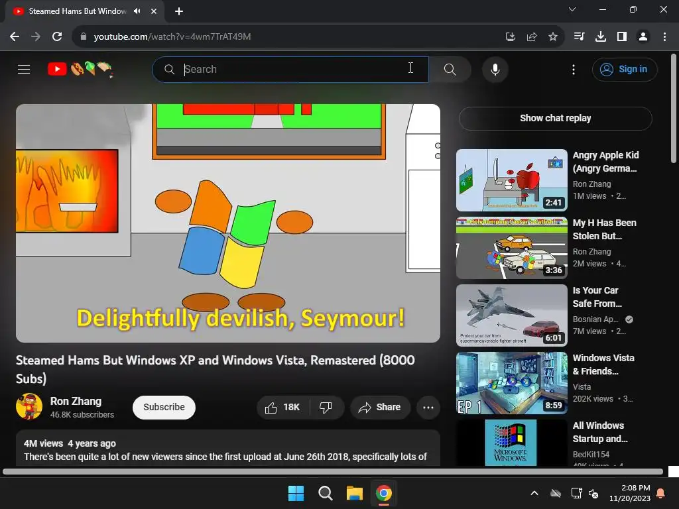Open a new tab with plus button

[179, 11]
